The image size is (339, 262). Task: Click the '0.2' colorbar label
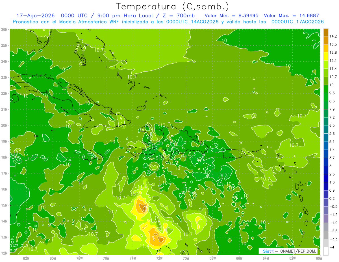tap(332, 198)
